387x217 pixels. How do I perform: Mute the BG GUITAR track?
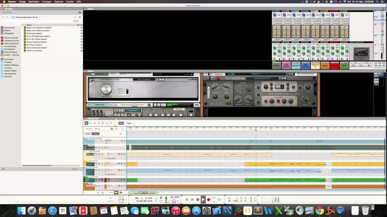96,170
